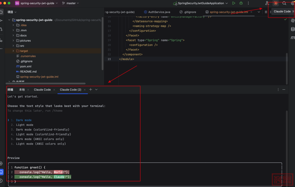Open terminal panel options (vertical dots)
Viewport: 295px width, 187px height.
278,90
